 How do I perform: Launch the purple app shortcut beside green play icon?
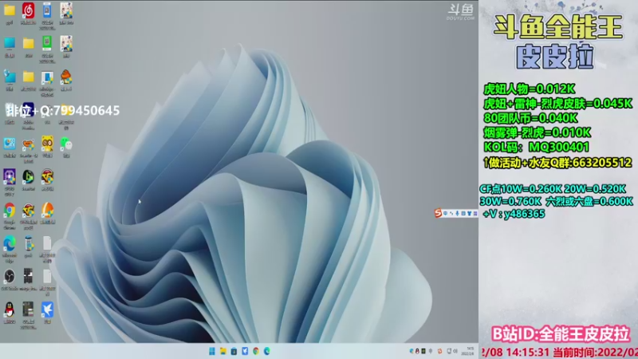(10, 177)
